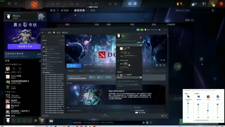Click the Dota 2 logo home button
This screenshot has width=225, height=127.
click(34, 4)
